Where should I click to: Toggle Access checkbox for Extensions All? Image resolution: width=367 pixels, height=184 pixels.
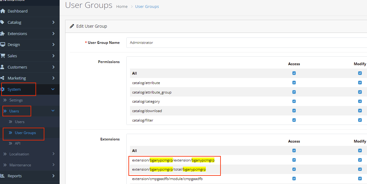coord(294,150)
